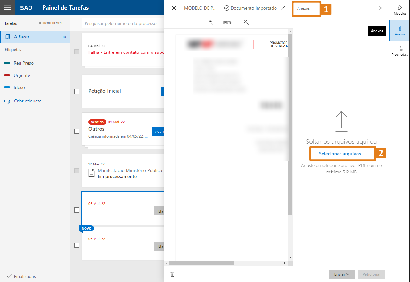The image size is (410, 282).
Task: Click the zoom in magnifier icon
Action: pyautogui.click(x=246, y=22)
